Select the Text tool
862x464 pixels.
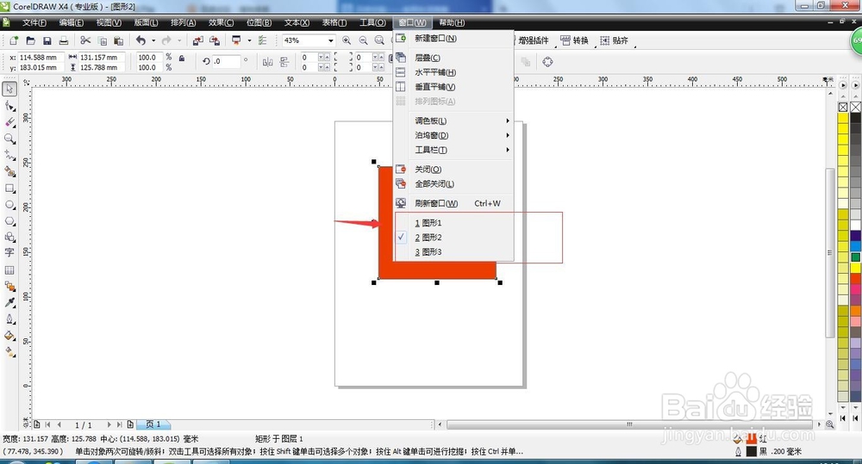point(9,252)
